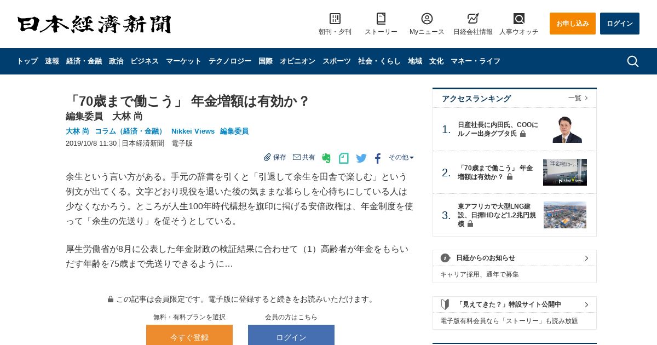Expand the その他 share dropdown
The image size is (657, 345).
click(401, 157)
